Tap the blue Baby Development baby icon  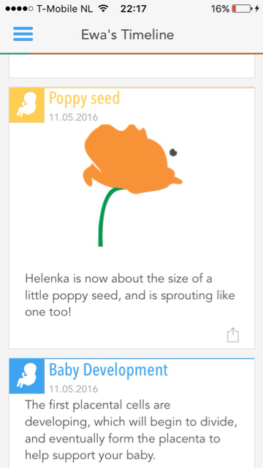pyautogui.click(x=27, y=376)
